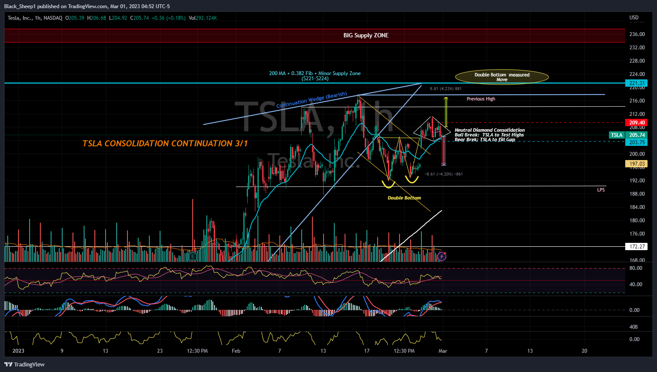Click the low value L204.92
The height and width of the screenshot is (372, 657).
118,18
